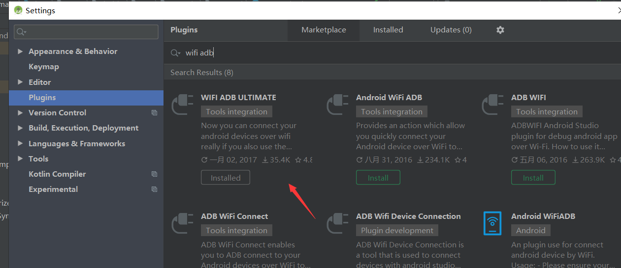The width and height of the screenshot is (621, 268).
Task: Click the Version Control project-level copy icon
Action: pos(154,113)
